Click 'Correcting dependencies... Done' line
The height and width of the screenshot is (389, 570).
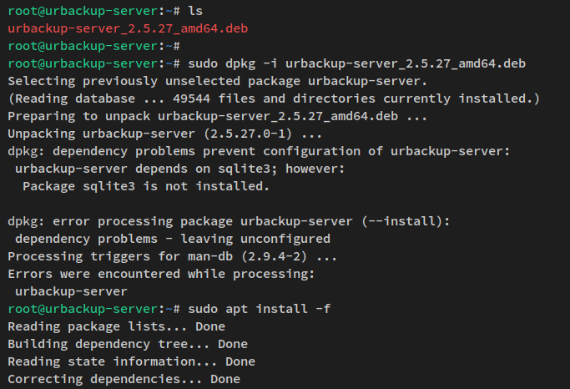[124, 379]
